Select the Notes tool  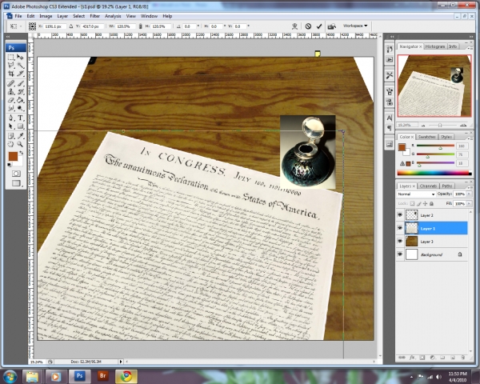(x=11, y=136)
